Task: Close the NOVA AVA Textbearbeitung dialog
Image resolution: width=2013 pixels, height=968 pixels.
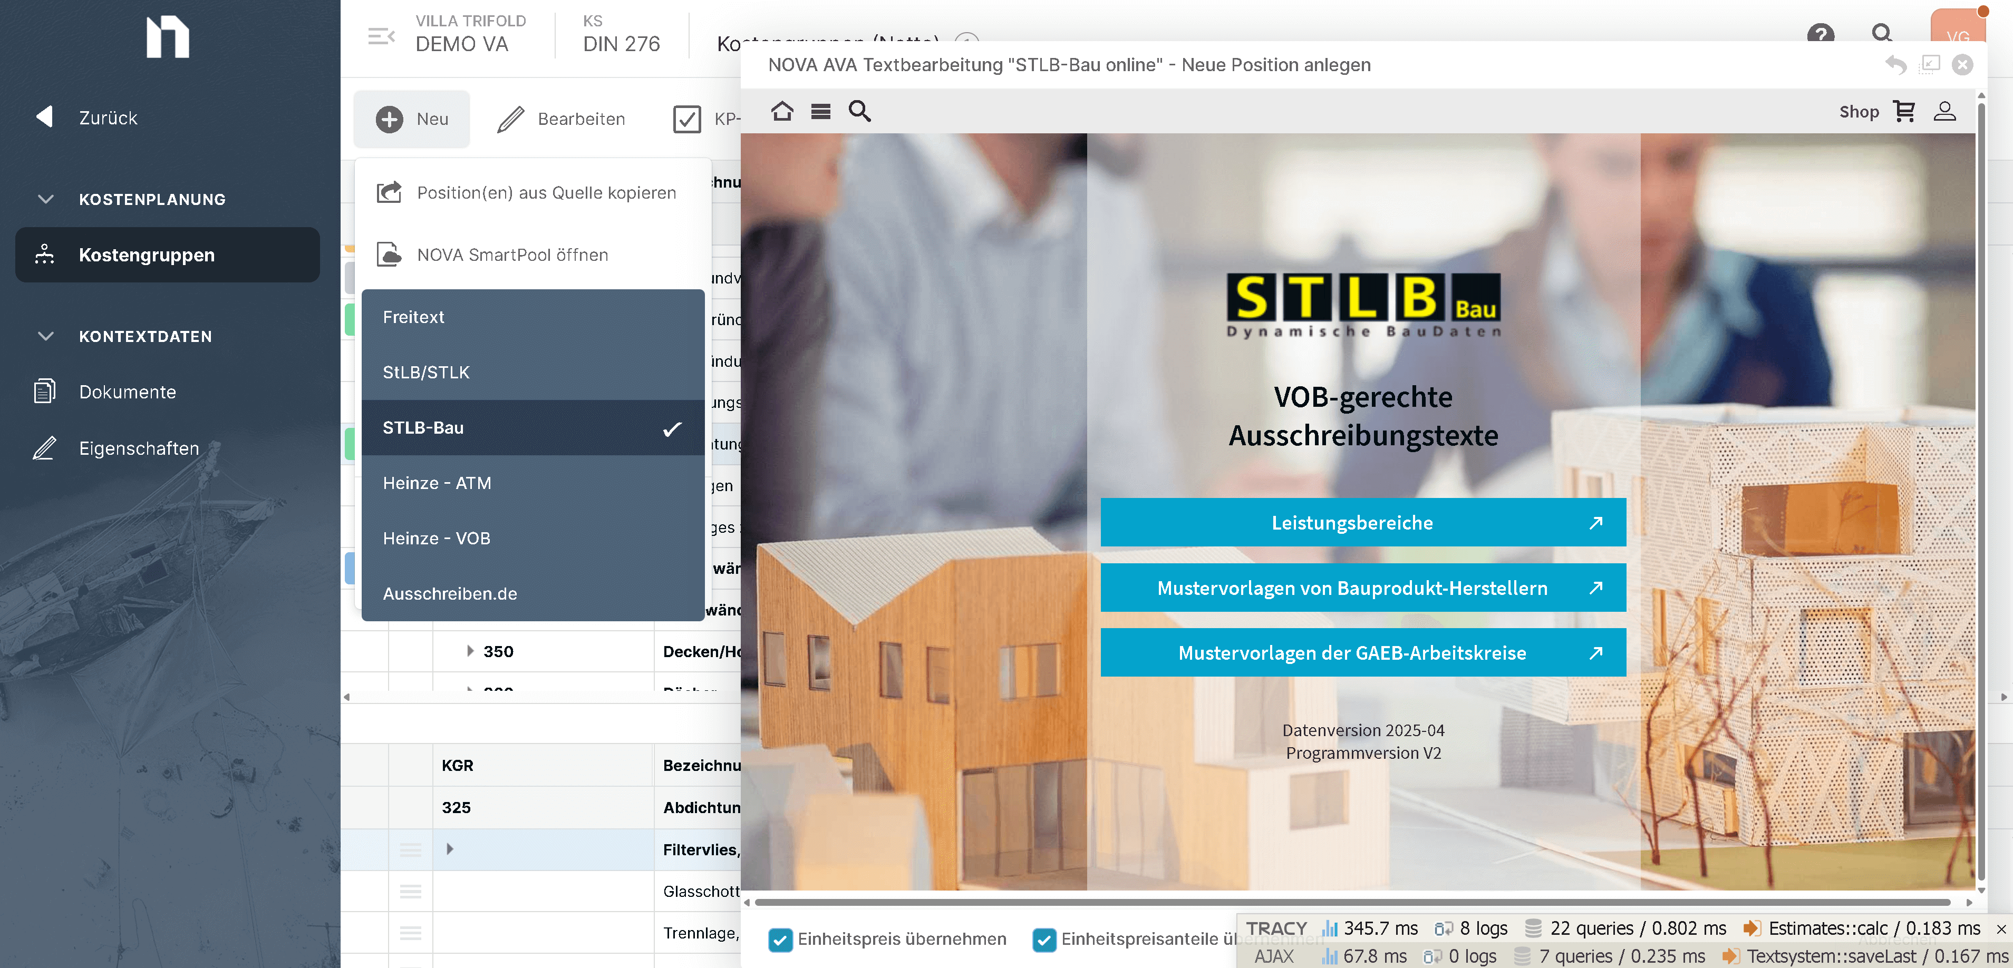Action: click(x=1962, y=65)
